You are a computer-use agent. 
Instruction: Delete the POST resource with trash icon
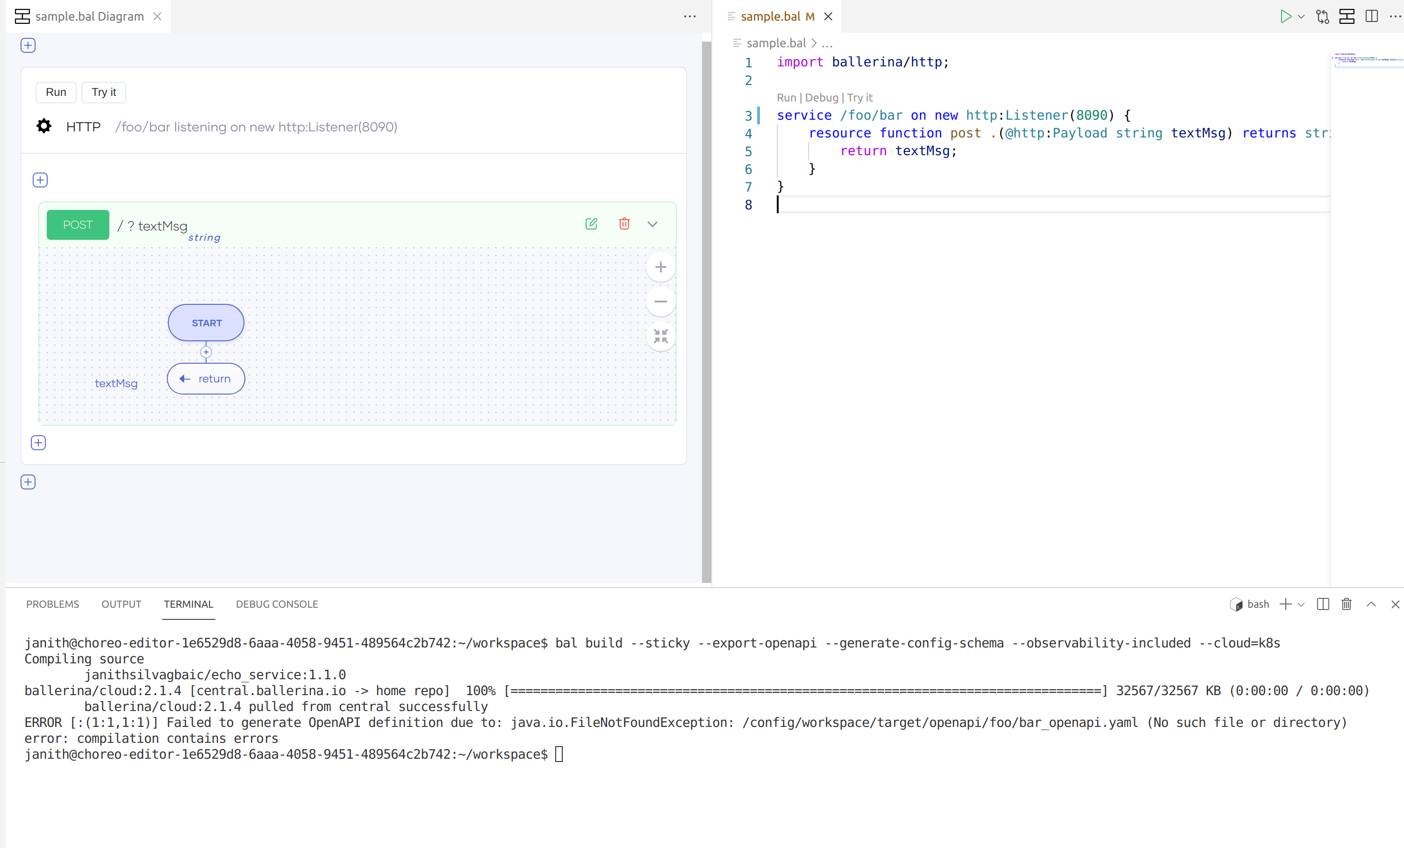[624, 224]
